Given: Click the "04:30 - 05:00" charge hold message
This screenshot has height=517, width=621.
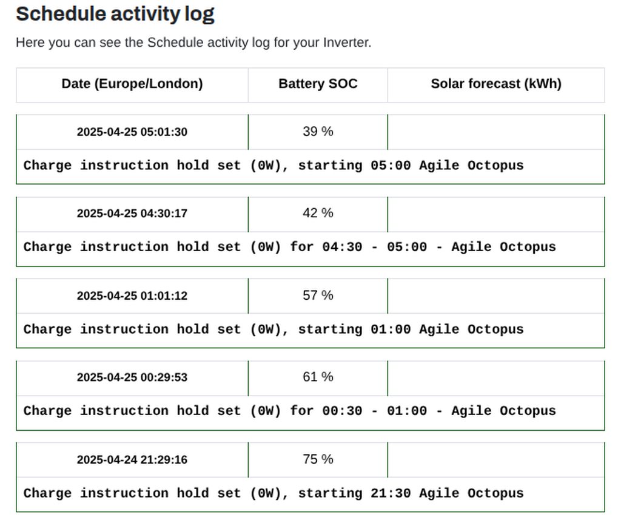Looking at the screenshot, I should click(289, 247).
